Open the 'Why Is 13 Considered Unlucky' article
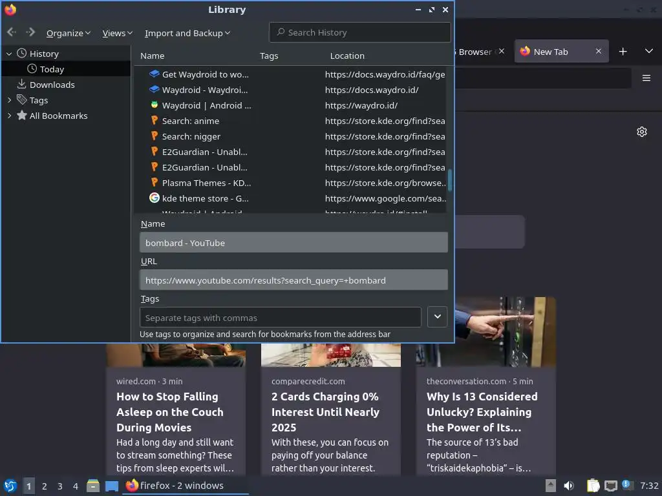This screenshot has width=662, height=496. click(482, 412)
